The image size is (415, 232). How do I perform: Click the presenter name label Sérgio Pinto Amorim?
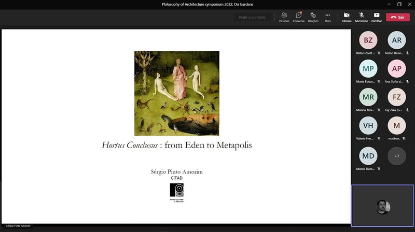[x=18, y=226]
